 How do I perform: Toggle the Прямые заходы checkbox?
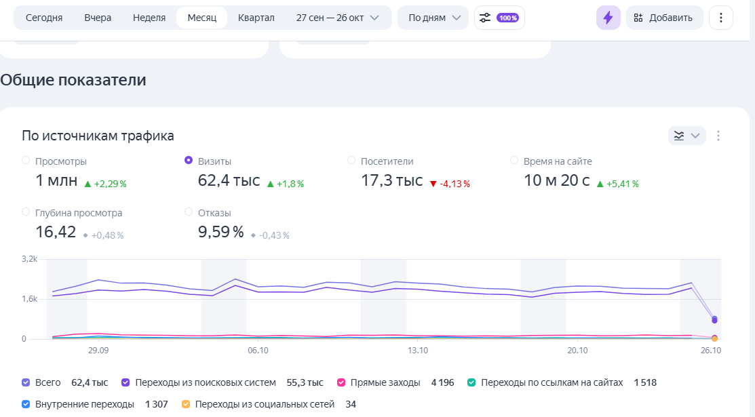point(341,382)
